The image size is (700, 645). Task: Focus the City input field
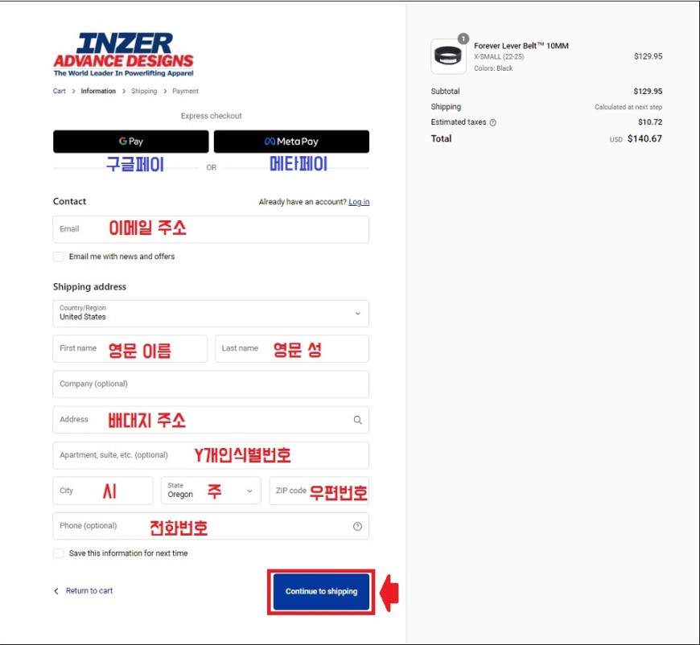tap(103, 491)
